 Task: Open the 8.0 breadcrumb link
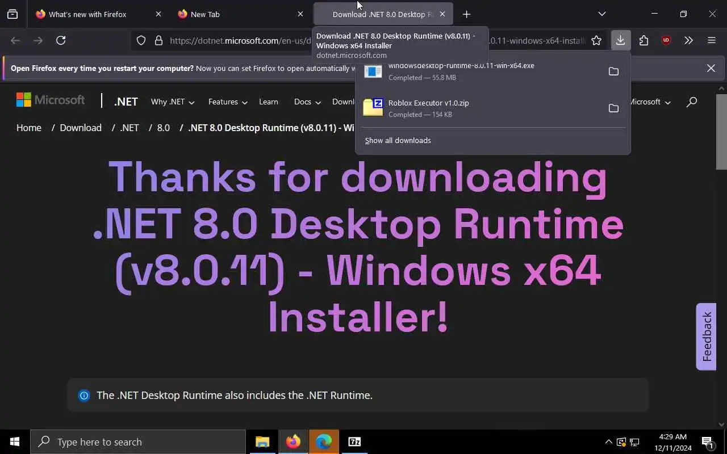pyautogui.click(x=164, y=128)
